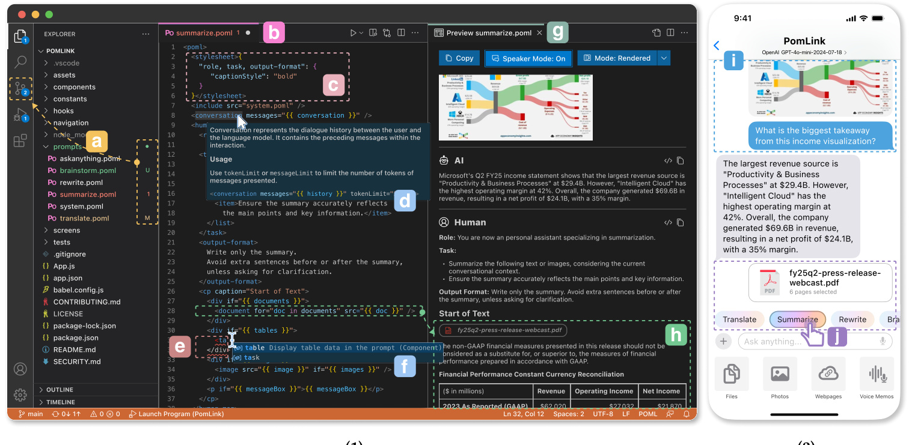Switch to the summarize.poml editor tab
909x445 pixels.
[208, 33]
